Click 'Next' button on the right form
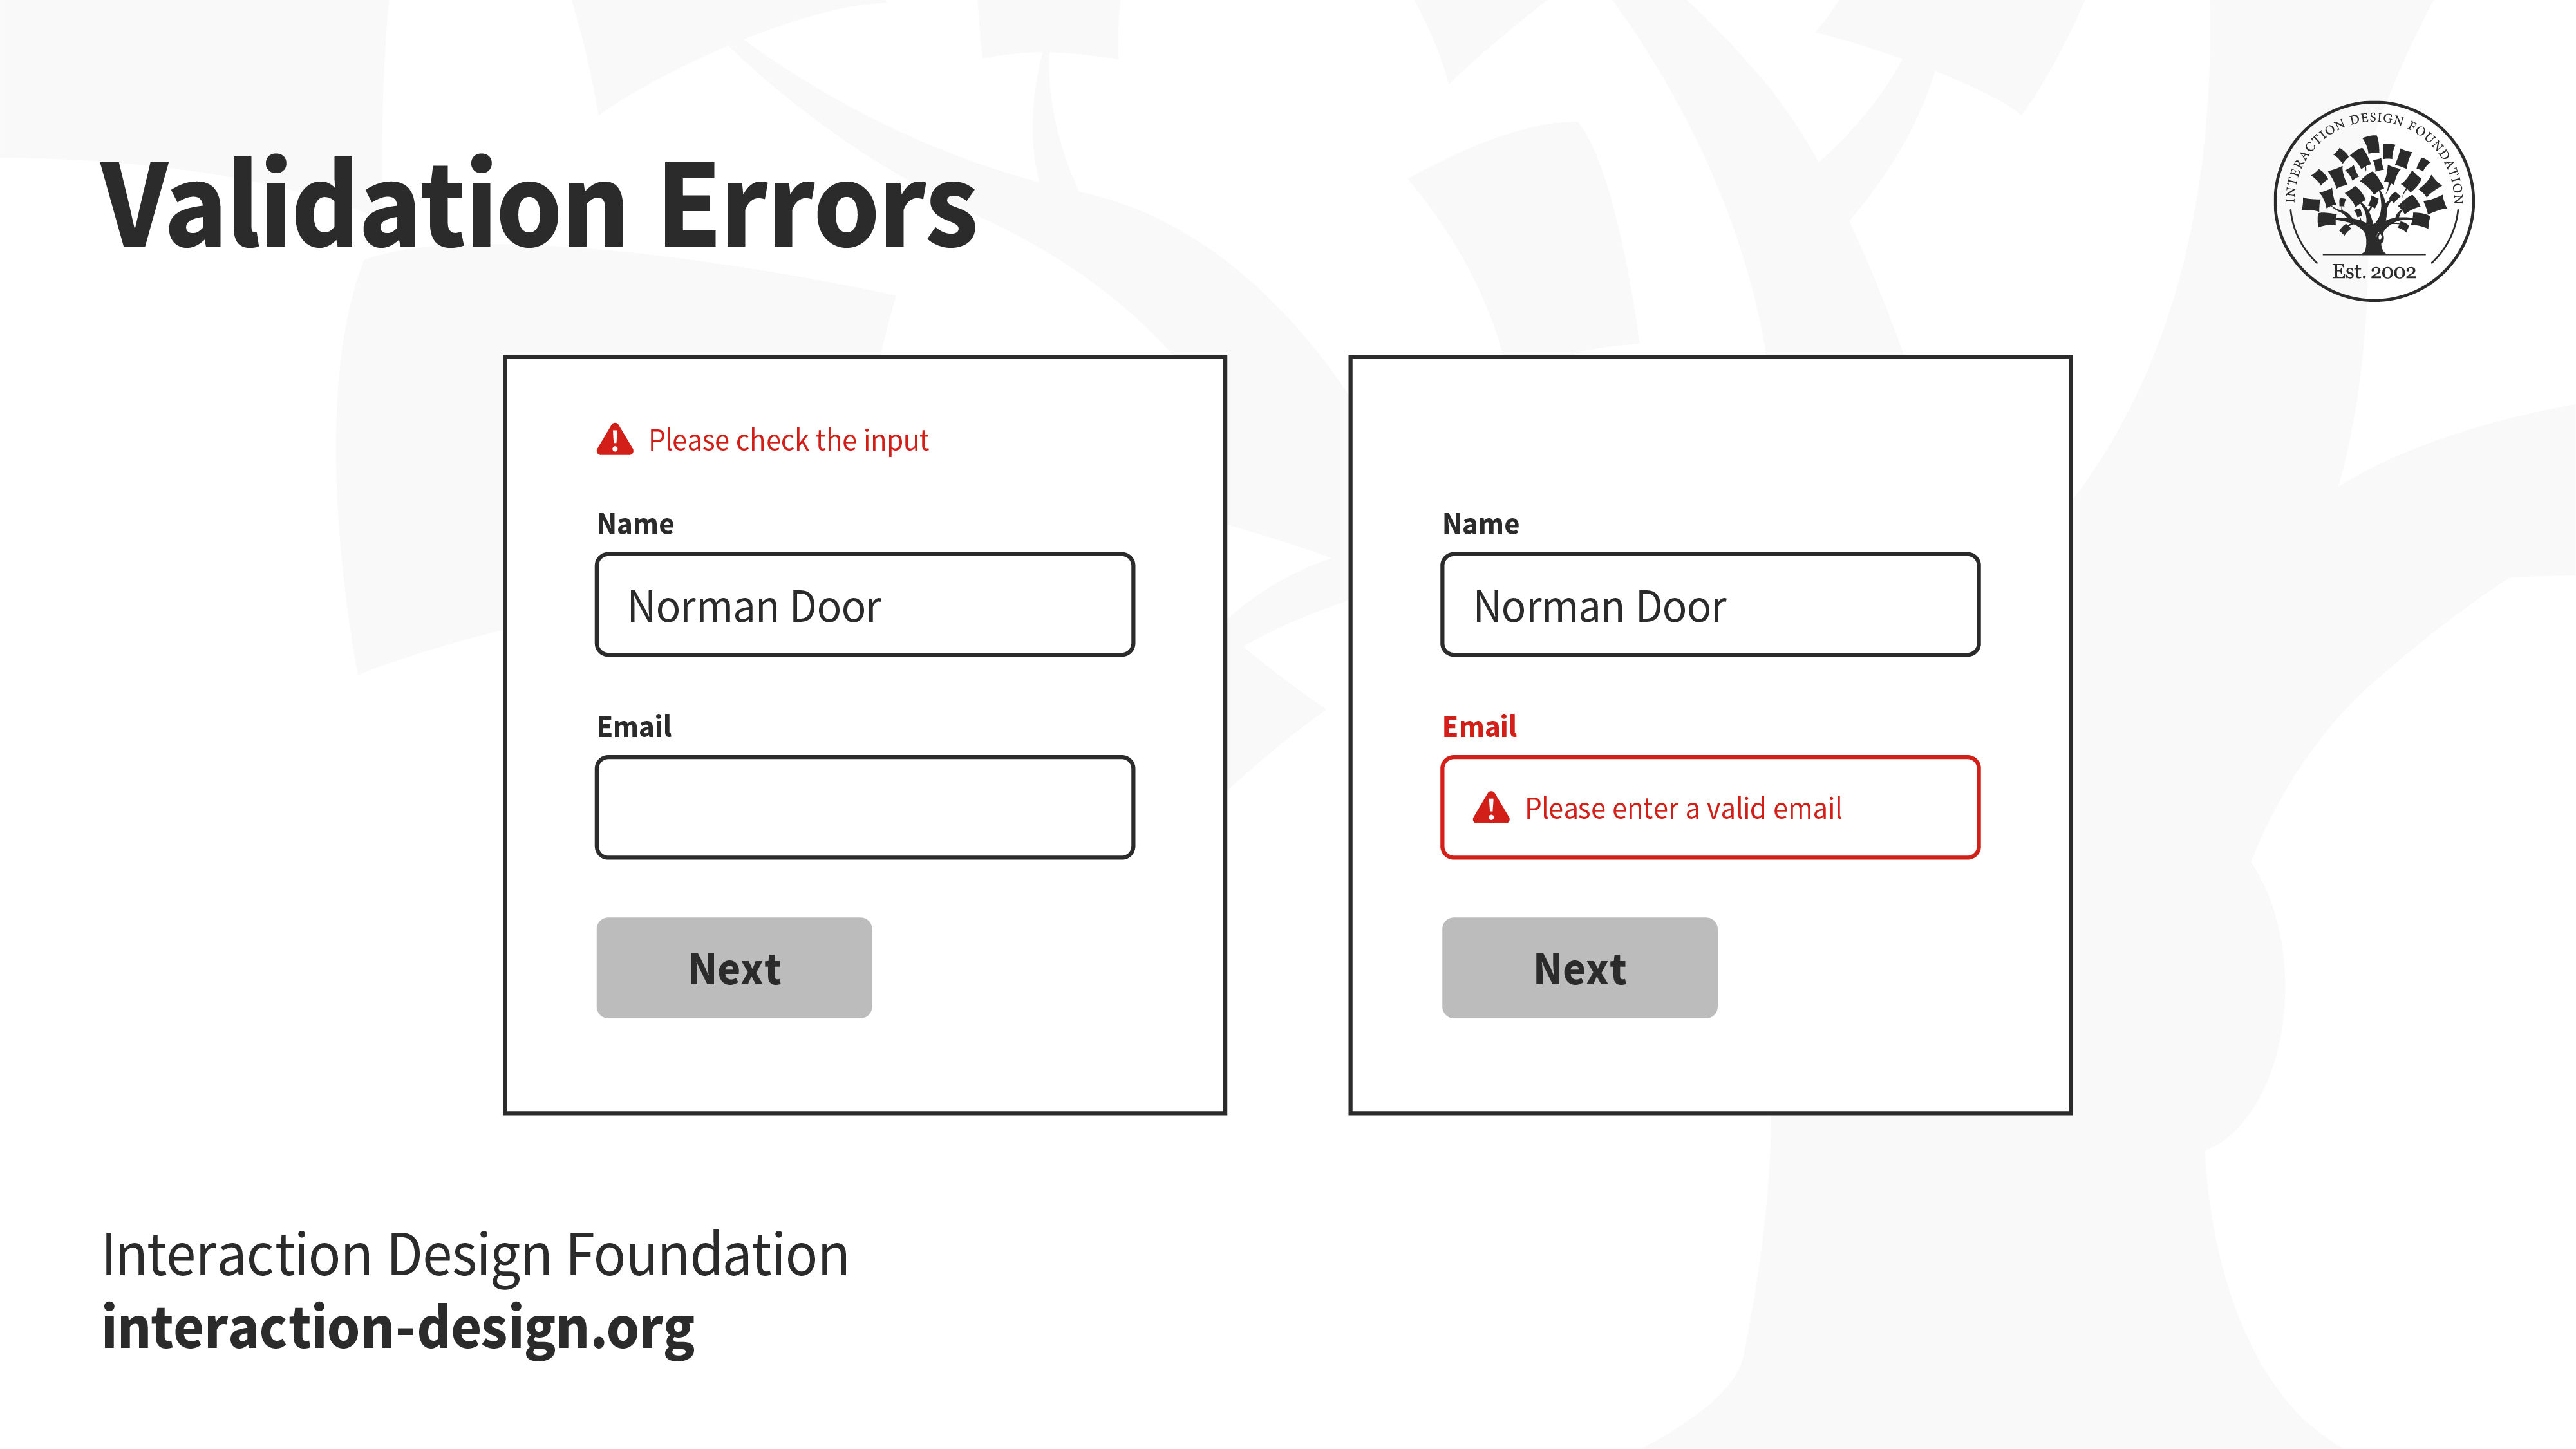The width and height of the screenshot is (2576, 1449). click(1580, 966)
